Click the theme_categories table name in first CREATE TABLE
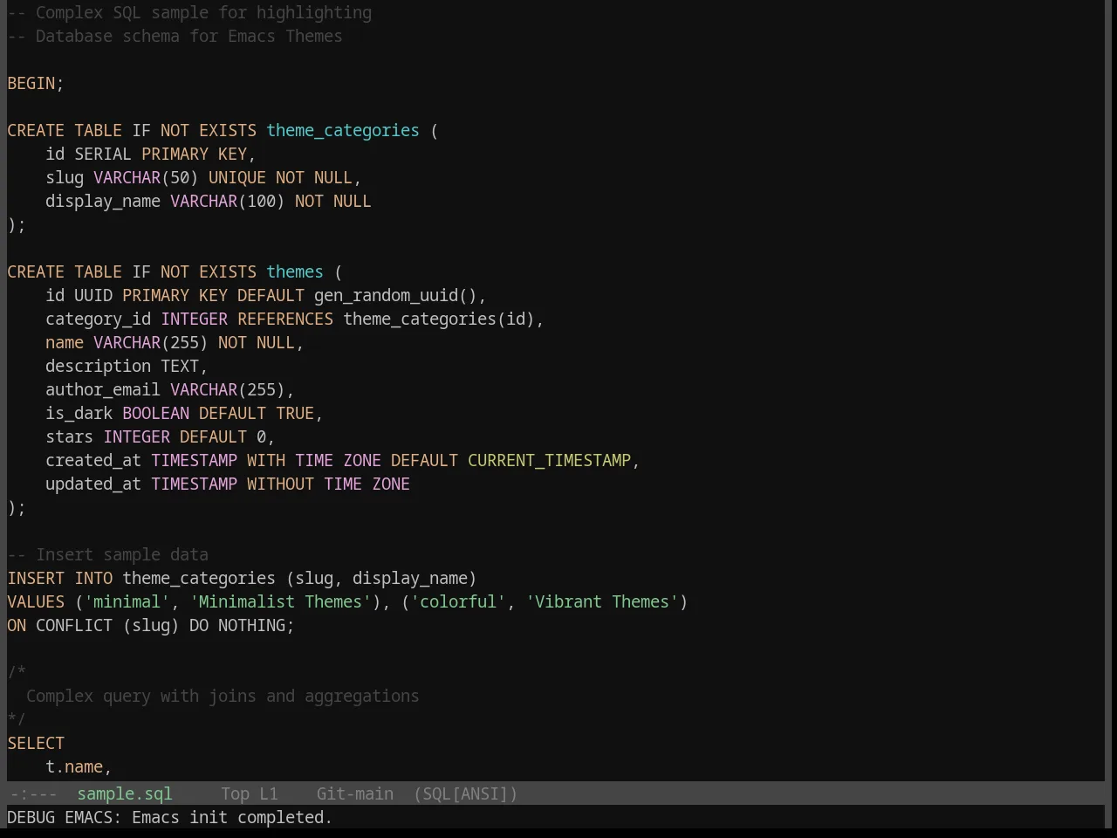 point(343,130)
